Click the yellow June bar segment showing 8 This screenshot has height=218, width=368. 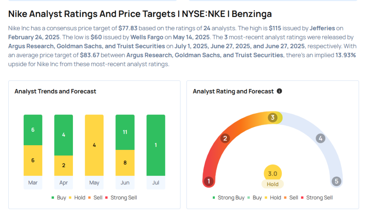[x=125, y=162]
